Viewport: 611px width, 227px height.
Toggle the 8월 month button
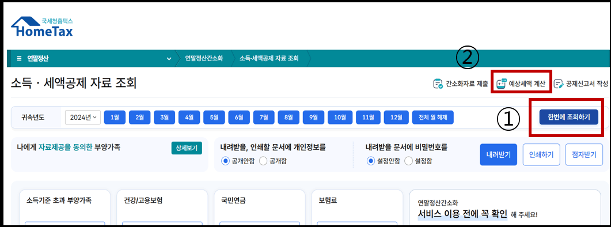[289, 117]
